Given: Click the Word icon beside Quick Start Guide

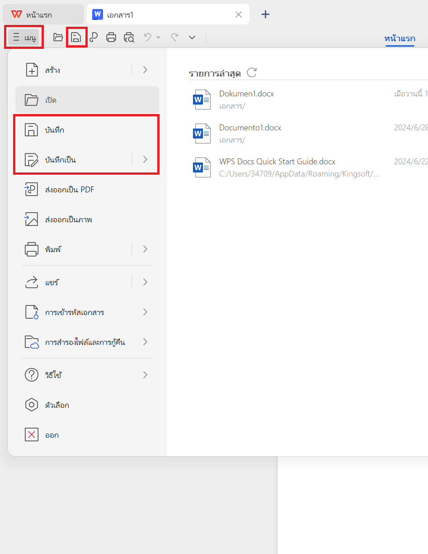Looking at the screenshot, I should 202,167.
